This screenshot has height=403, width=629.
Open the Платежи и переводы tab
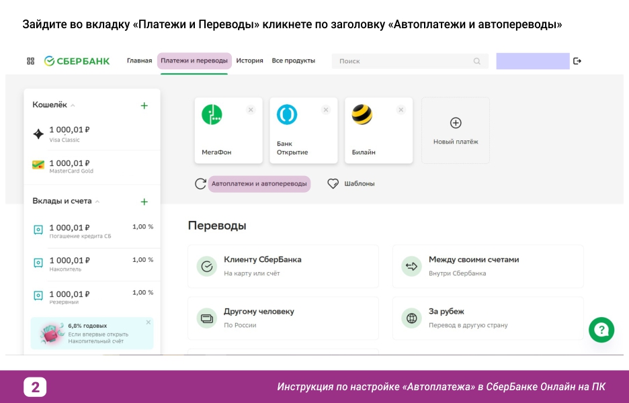point(194,61)
